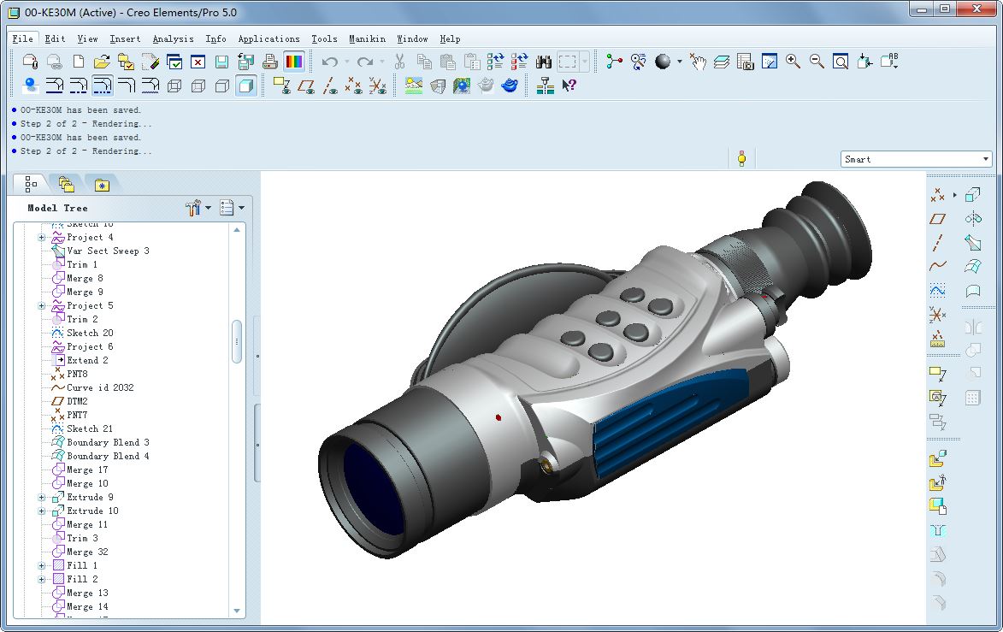Open the Smart selection filter dropdown

point(985,159)
